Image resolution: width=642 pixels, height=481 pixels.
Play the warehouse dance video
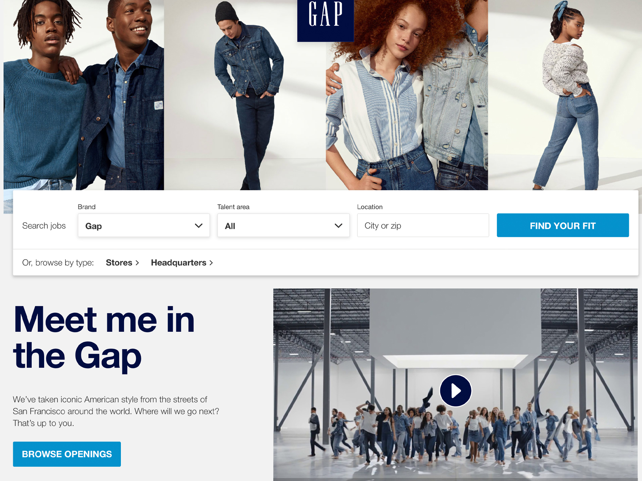pyautogui.click(x=455, y=391)
